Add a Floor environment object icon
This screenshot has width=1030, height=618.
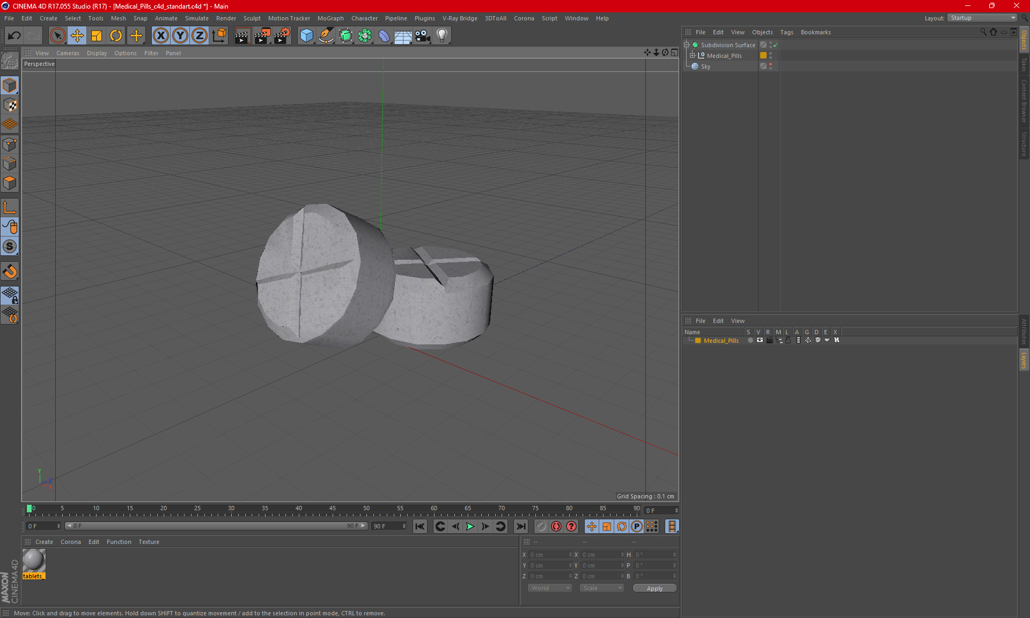pyautogui.click(x=403, y=35)
